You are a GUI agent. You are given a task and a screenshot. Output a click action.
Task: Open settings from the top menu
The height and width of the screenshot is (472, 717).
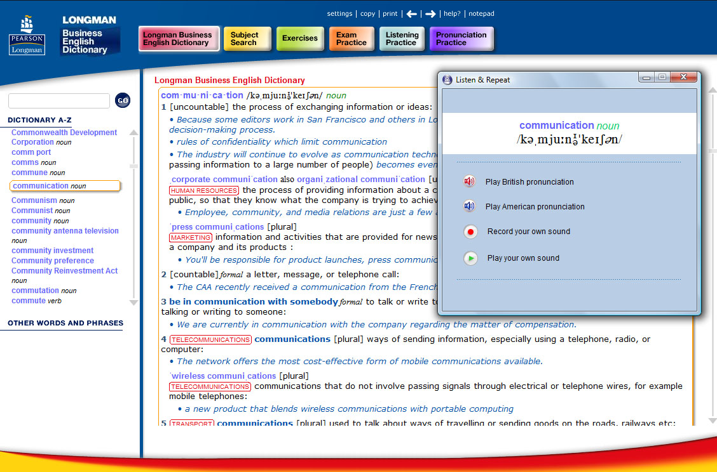pyautogui.click(x=339, y=14)
